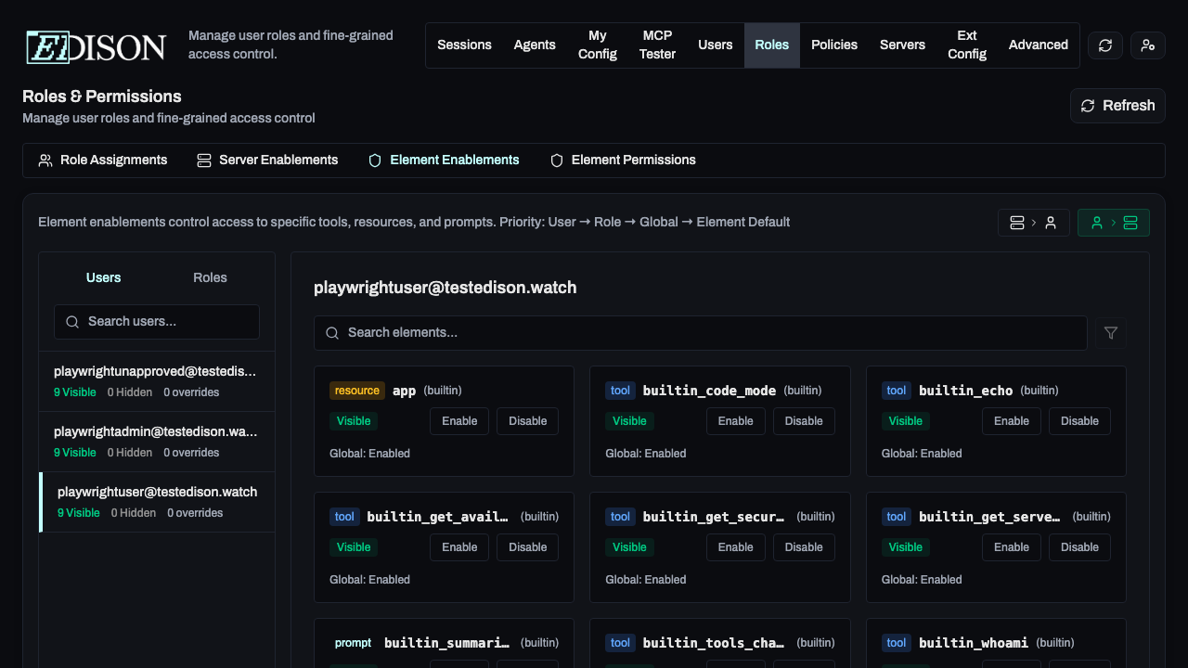Viewport: 1188px width, 668px height.
Task: Disable the builtin_echo tool
Action: point(1079,421)
